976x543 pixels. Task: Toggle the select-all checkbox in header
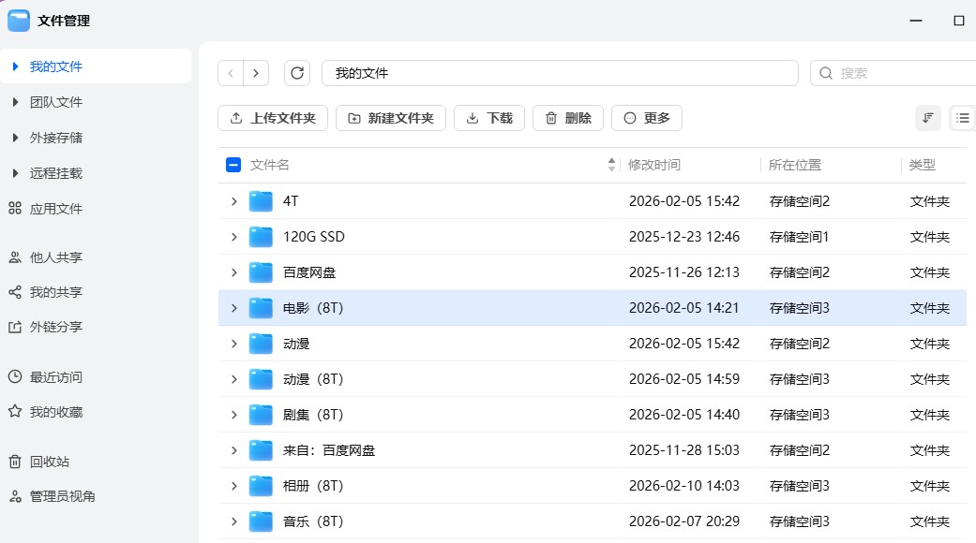(233, 165)
